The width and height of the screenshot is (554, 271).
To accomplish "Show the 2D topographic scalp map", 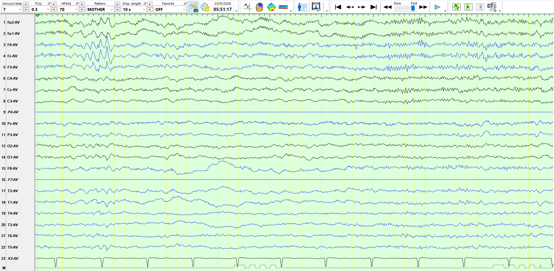I will point(271,7).
